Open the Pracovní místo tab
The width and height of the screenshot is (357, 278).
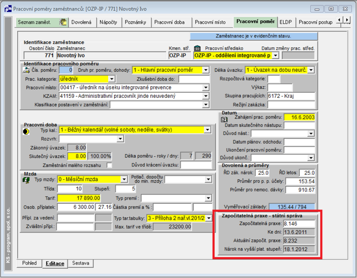(210, 22)
